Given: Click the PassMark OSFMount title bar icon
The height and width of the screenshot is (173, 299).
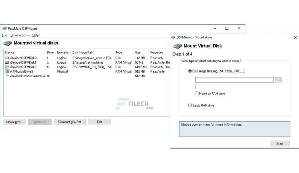Looking at the screenshot, I should point(4,28).
